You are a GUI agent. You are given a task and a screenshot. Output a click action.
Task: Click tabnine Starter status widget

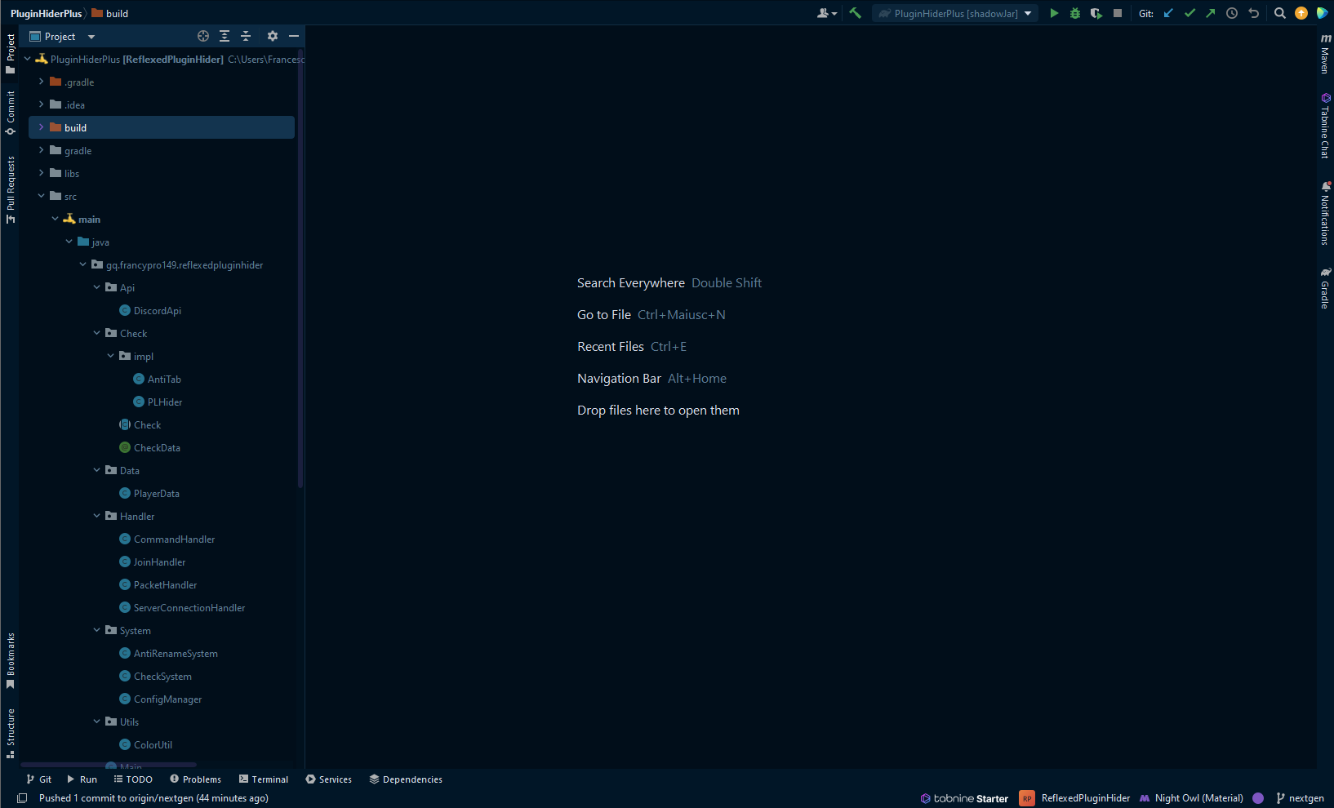coord(964,798)
